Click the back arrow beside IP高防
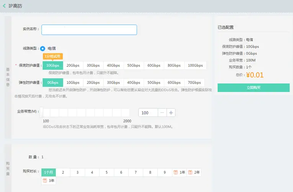The height and width of the screenshot is (192, 293). click(4, 6)
